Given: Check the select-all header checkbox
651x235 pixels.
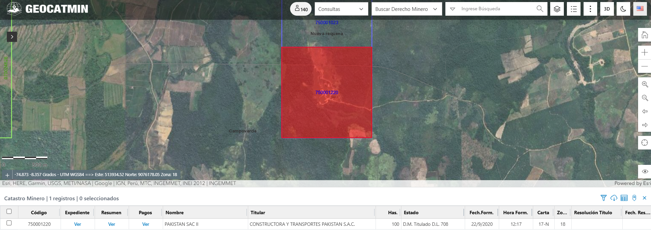Looking at the screenshot, I should pos(9,211).
